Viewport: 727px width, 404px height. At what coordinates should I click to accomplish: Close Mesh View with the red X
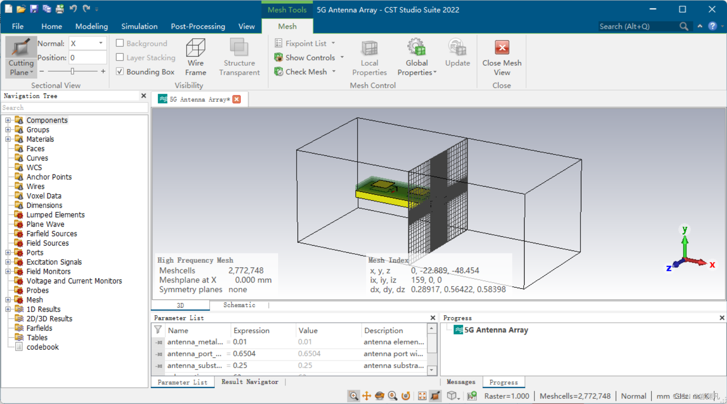pyautogui.click(x=502, y=57)
